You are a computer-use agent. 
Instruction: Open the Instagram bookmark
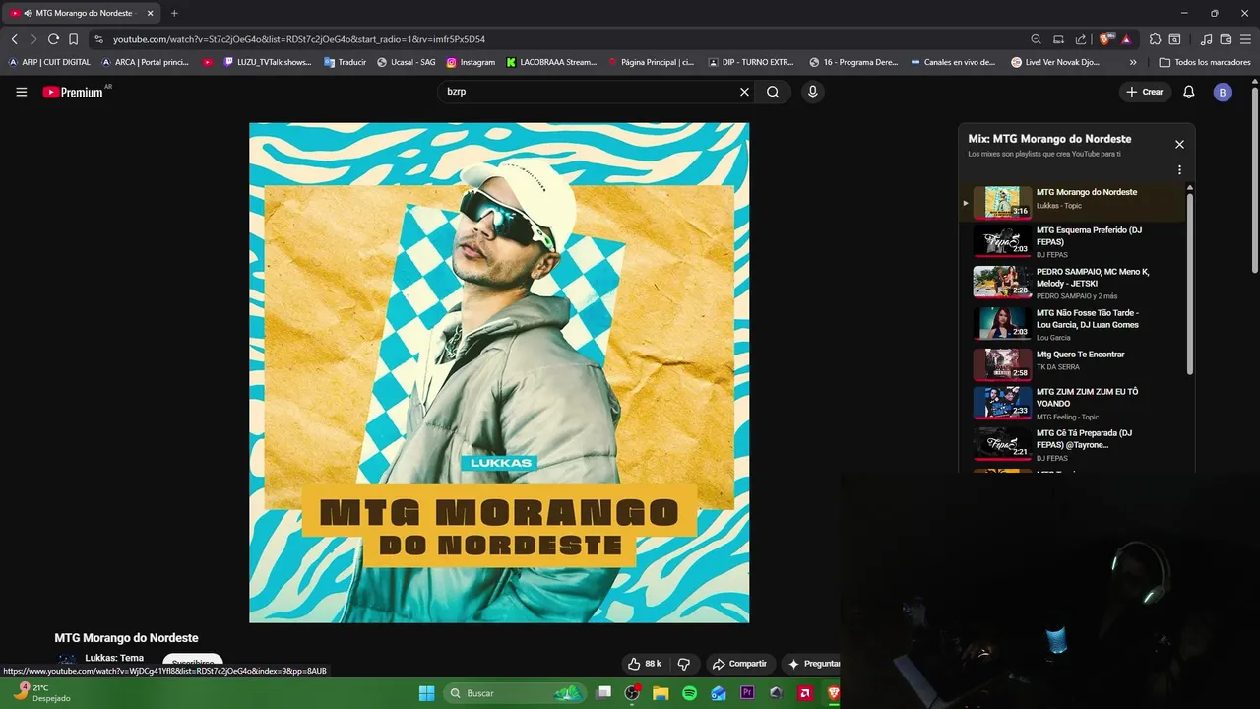tap(471, 62)
